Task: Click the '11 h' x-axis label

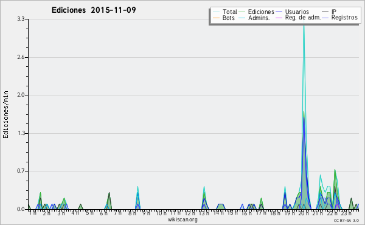Action: pos(175,213)
